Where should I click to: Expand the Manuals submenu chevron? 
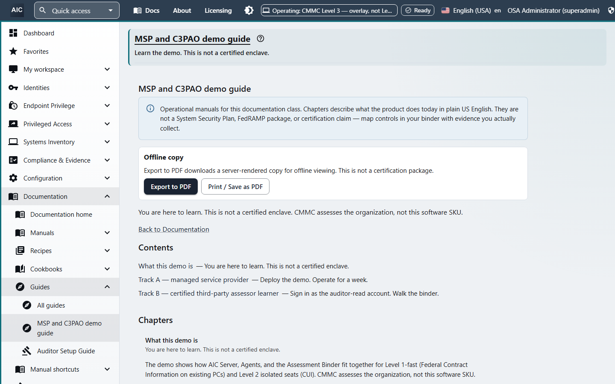[107, 233]
